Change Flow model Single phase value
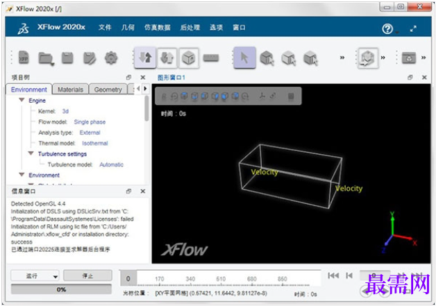This screenshot has width=443, height=306. 90,121
